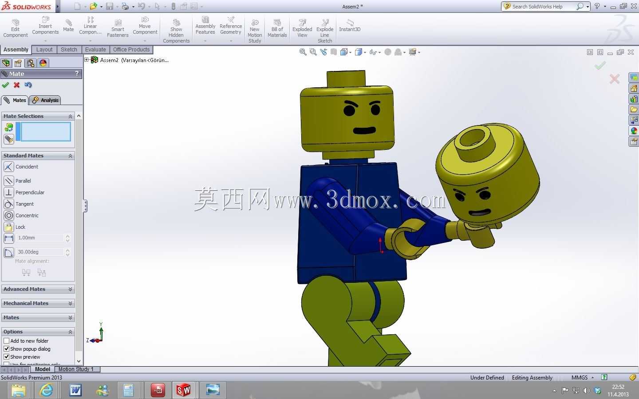The height and width of the screenshot is (399, 639).
Task: Uncheck Show preview option
Action: point(6,357)
